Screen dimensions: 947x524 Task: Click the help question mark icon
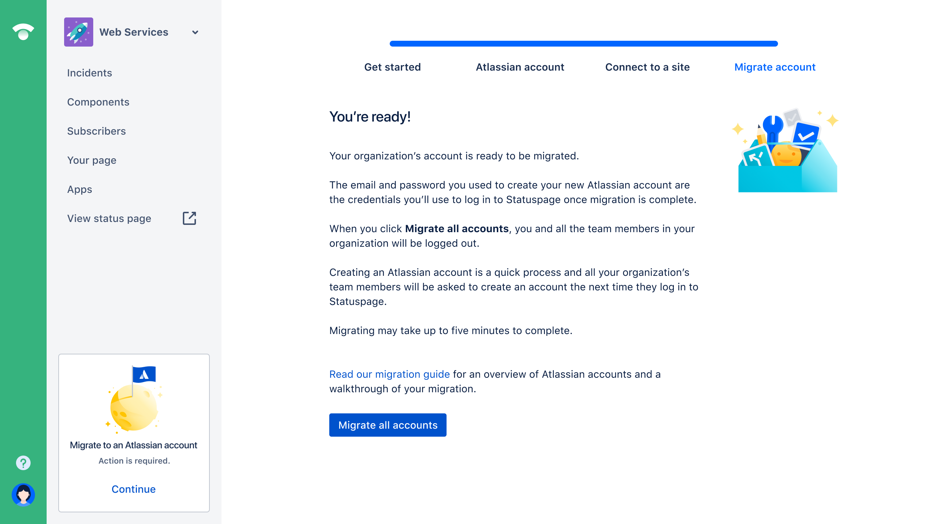(x=23, y=463)
